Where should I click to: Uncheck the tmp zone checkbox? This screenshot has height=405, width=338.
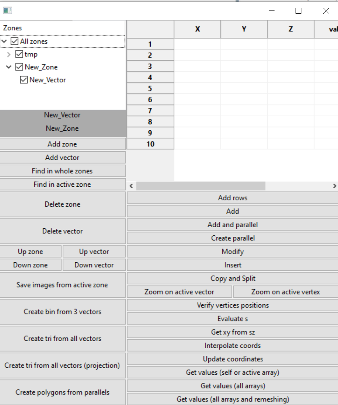click(x=19, y=54)
